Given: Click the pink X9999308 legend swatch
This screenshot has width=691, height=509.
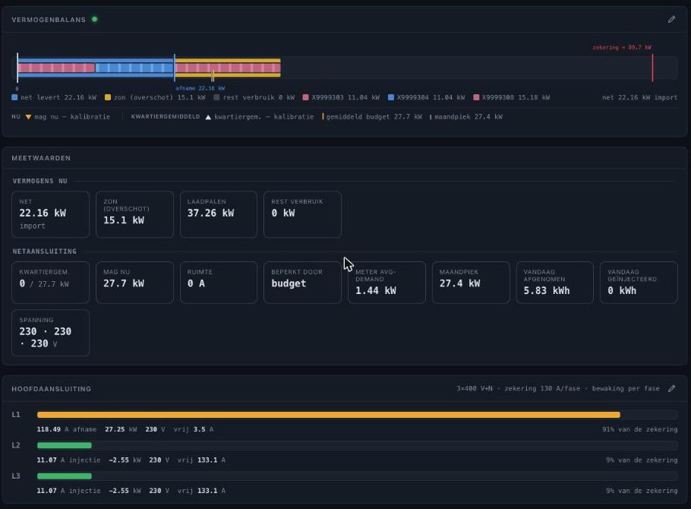Looking at the screenshot, I should pyautogui.click(x=476, y=97).
